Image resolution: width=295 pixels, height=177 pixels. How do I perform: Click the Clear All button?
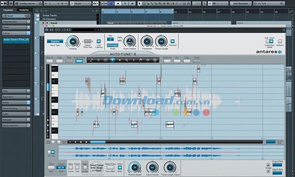pyautogui.click(x=50, y=61)
